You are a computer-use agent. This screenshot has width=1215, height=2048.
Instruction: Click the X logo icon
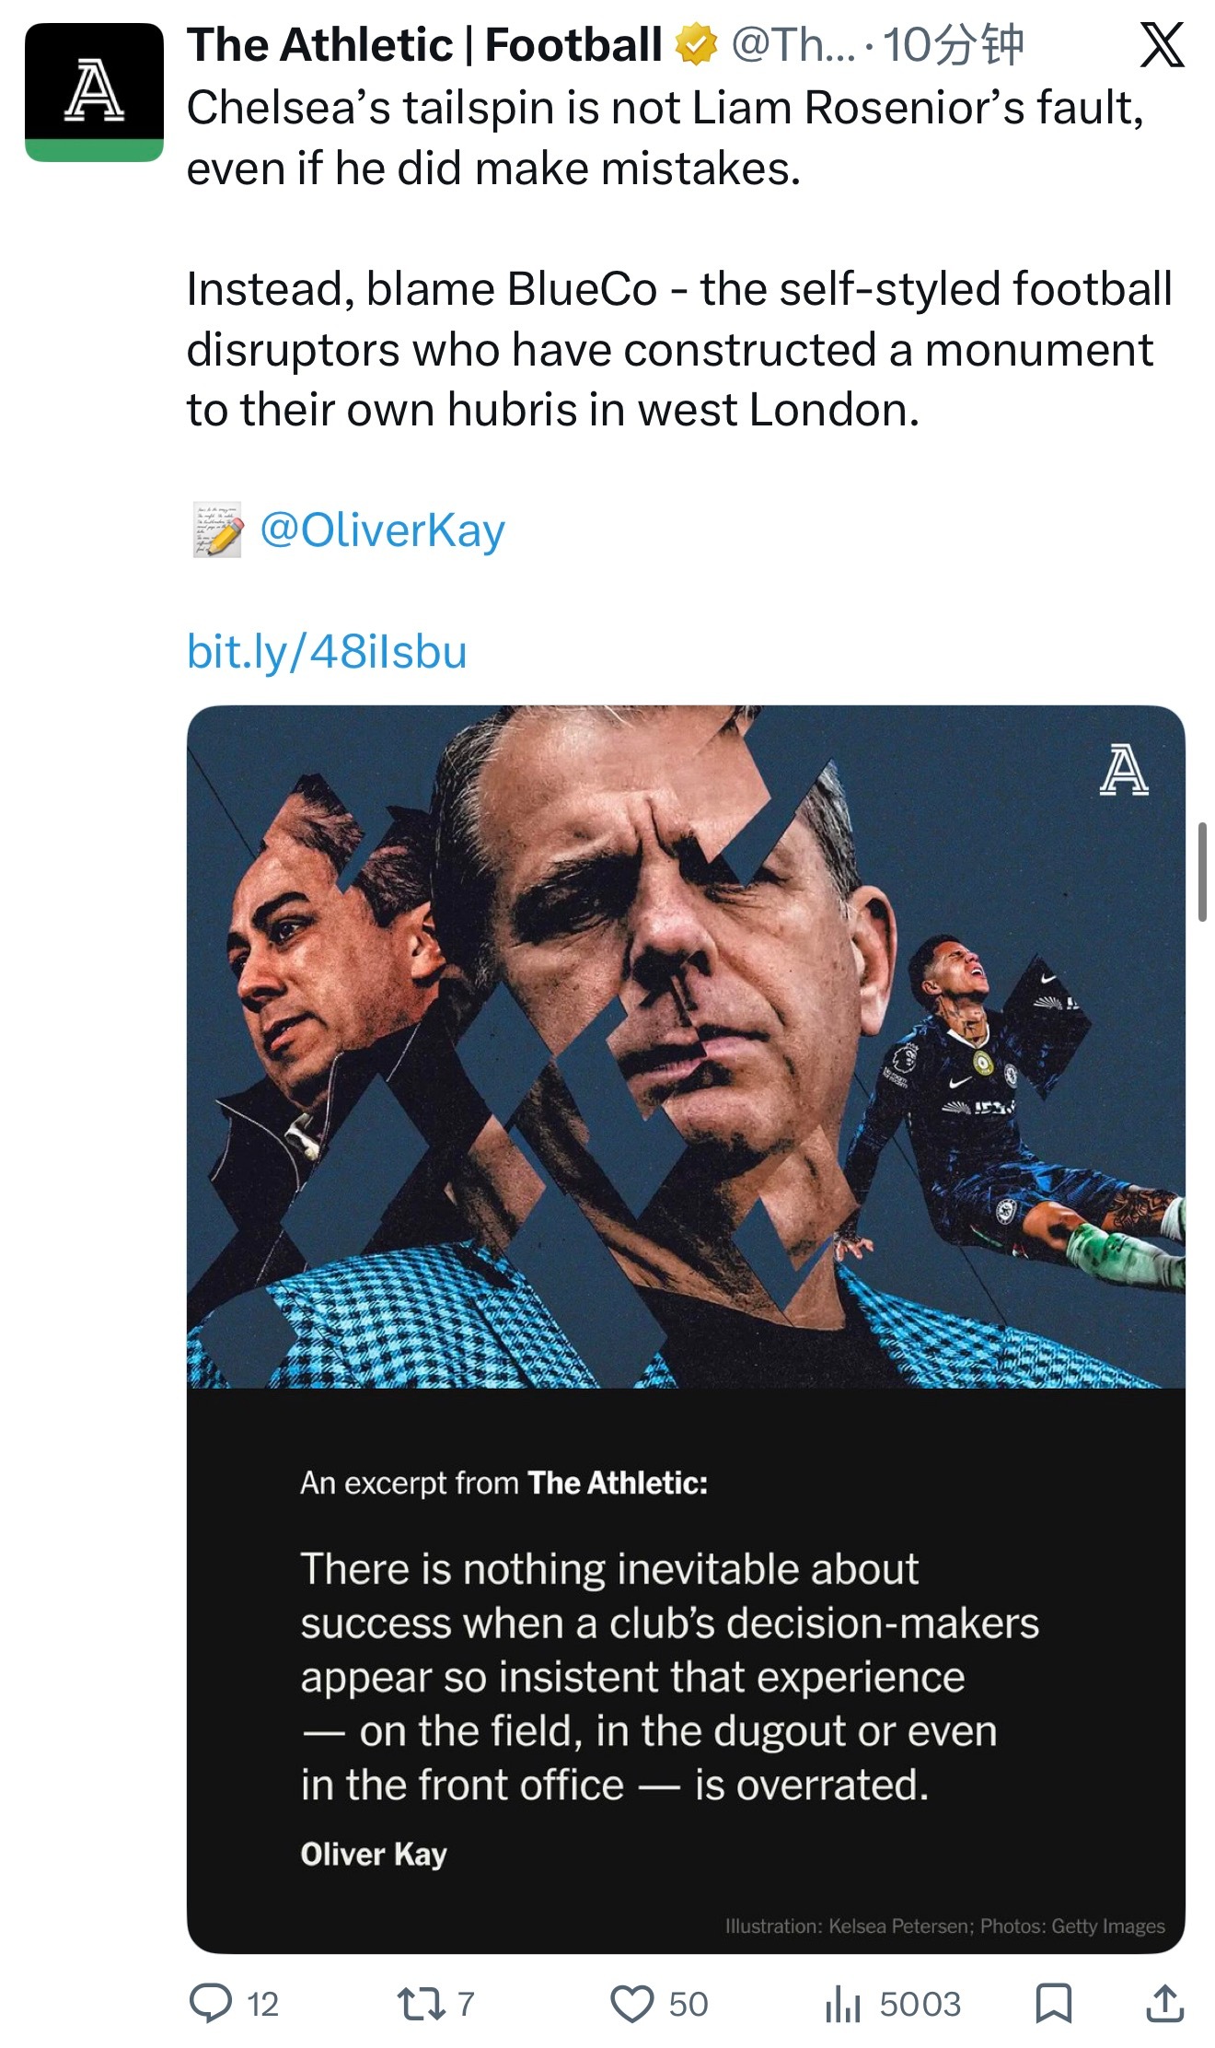tap(1162, 45)
